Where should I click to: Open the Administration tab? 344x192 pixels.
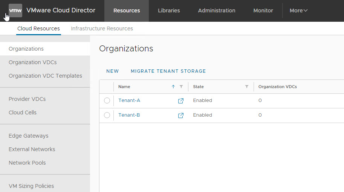click(217, 10)
